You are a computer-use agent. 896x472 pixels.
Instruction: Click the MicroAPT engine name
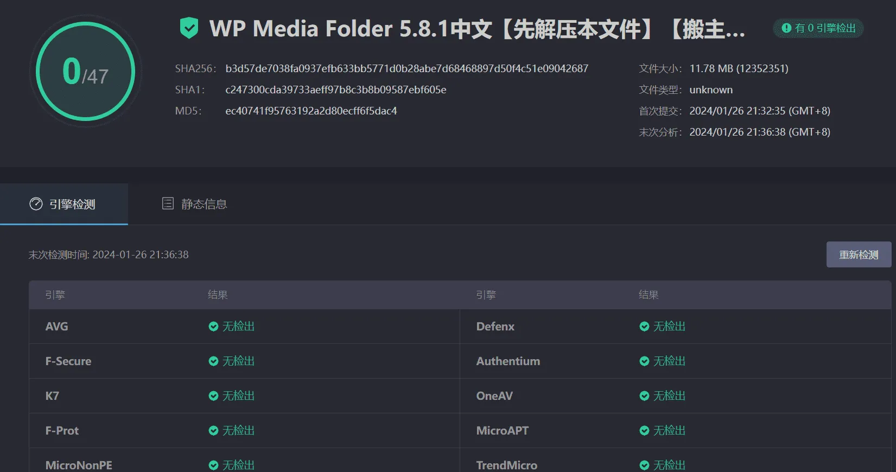[503, 431]
